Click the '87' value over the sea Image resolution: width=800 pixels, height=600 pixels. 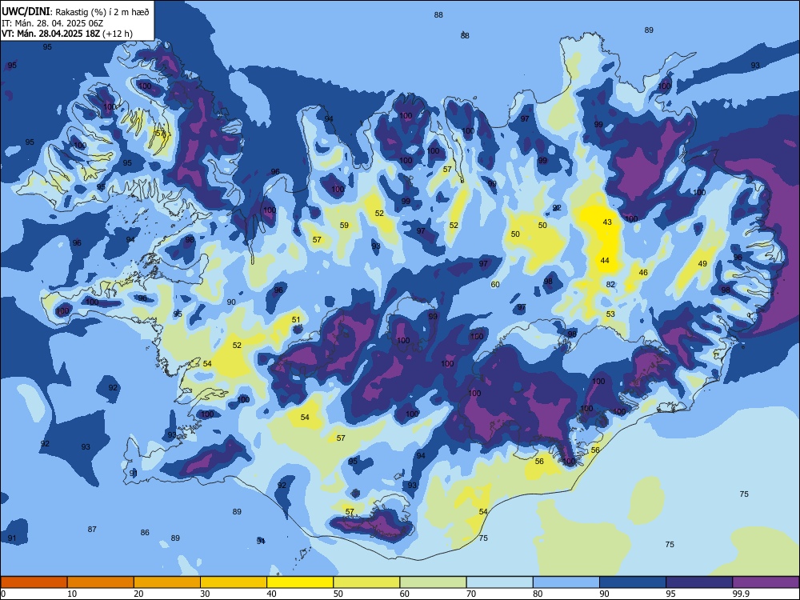click(x=92, y=529)
